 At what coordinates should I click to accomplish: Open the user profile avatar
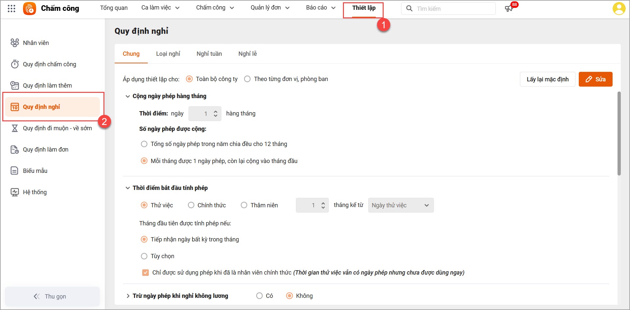(x=619, y=9)
